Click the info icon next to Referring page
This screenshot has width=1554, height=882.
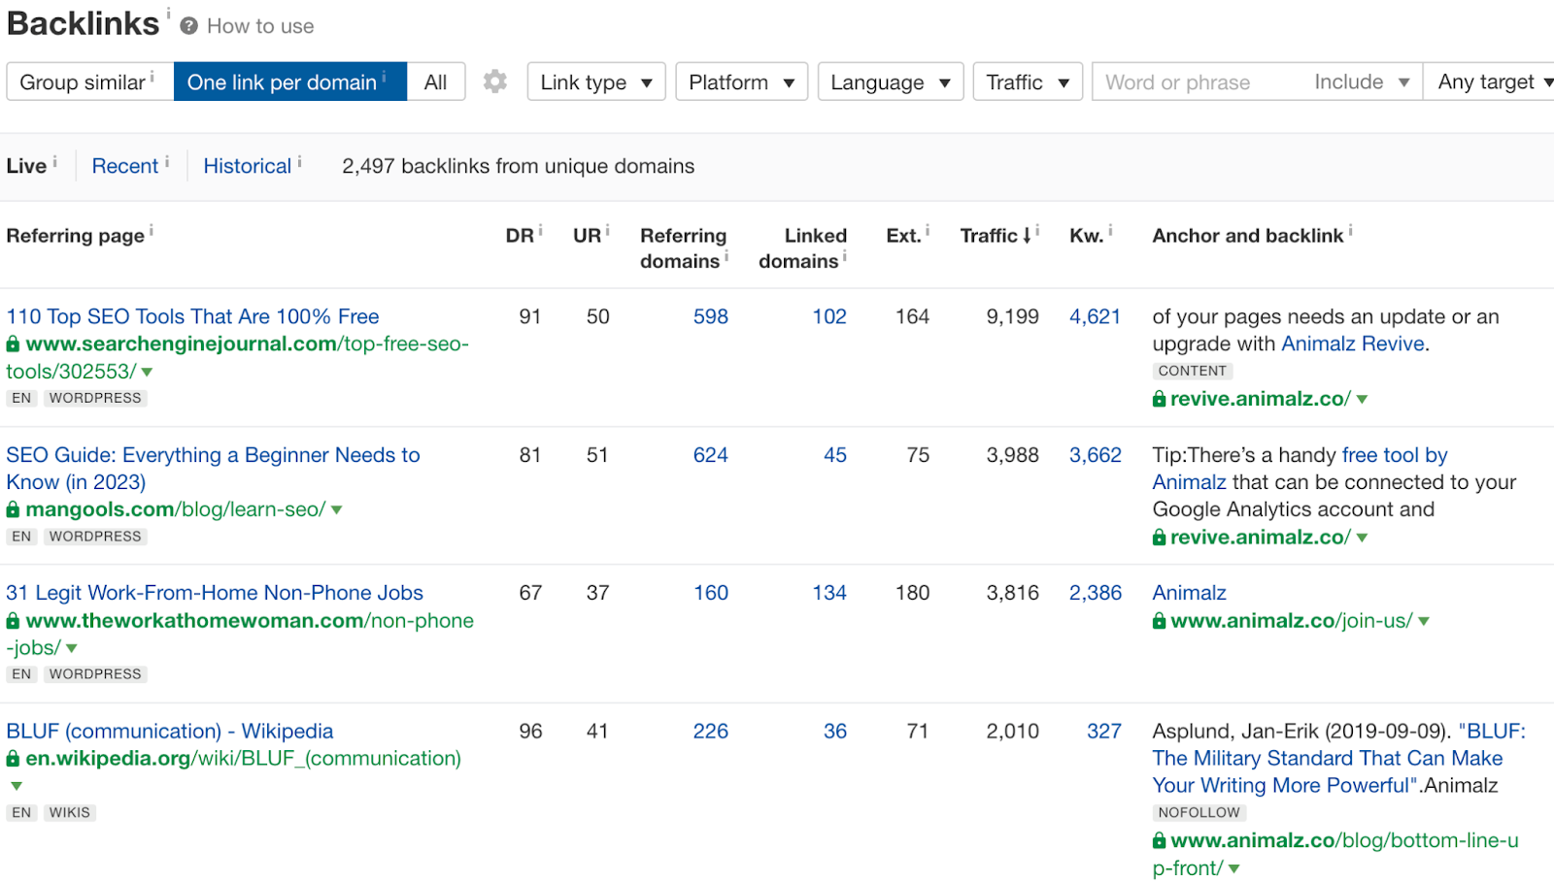[x=152, y=231]
